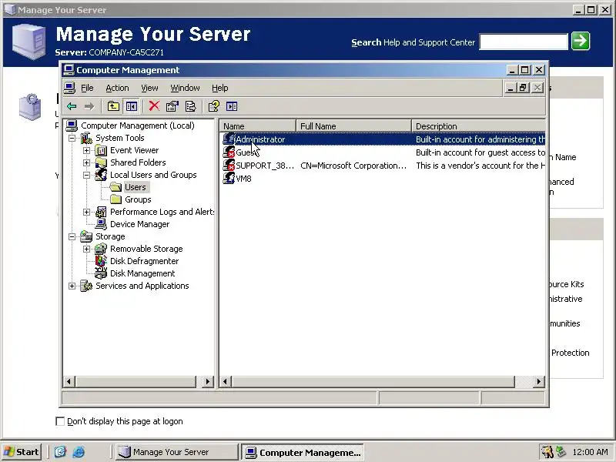The image size is (616, 462).
Task: Select "Storage" in the tree
Action: [110, 236]
